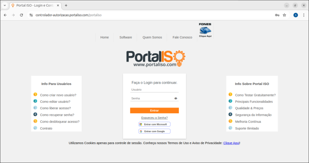This screenshot has width=309, height=163.
Task: Go back with browser back arrow
Action: [5, 15]
